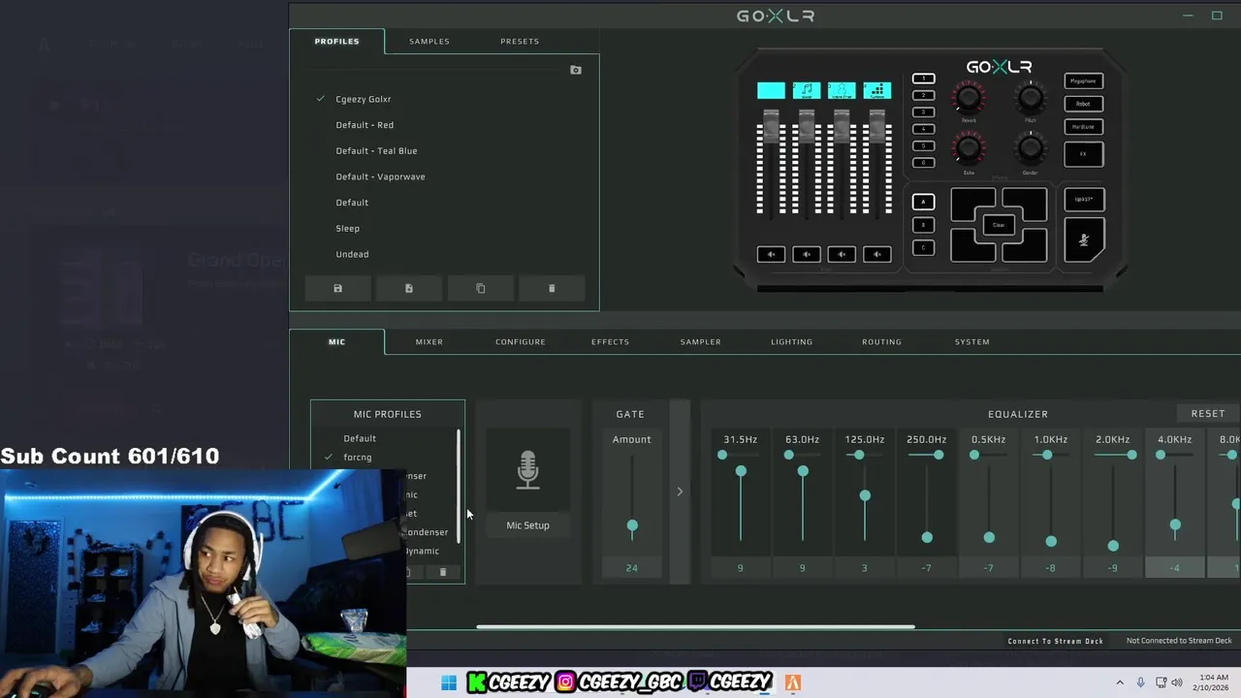
Task: Select sampler bank C
Action: tap(923, 248)
